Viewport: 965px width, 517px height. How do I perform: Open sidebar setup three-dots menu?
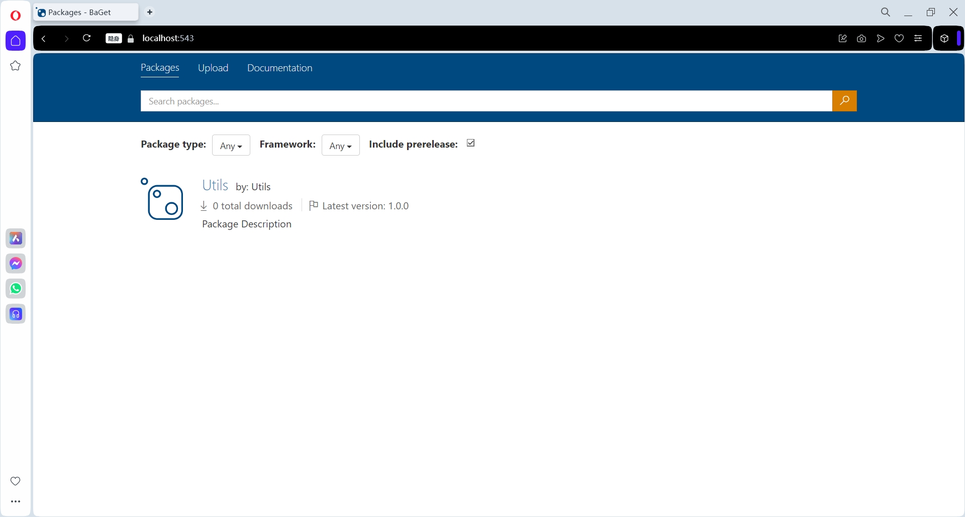click(x=16, y=501)
